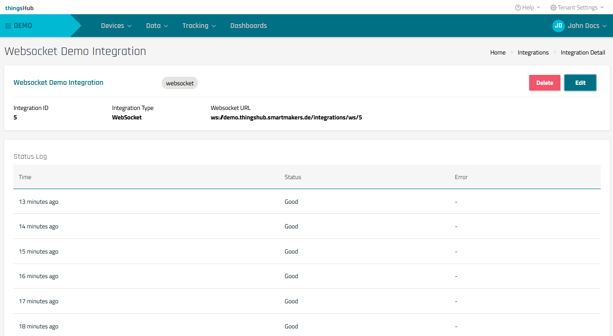Expand the Devices dropdown menu
Screen dimensions: 613x336
point(116,26)
